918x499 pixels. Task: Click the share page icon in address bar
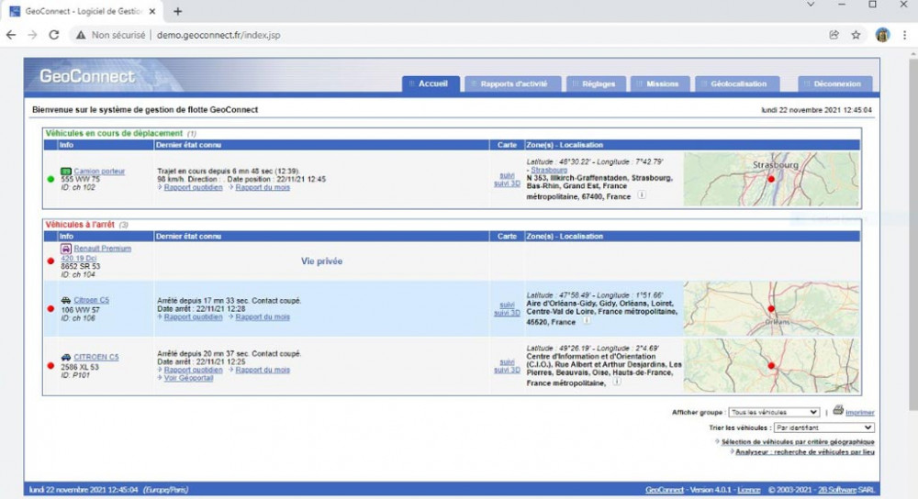834,35
